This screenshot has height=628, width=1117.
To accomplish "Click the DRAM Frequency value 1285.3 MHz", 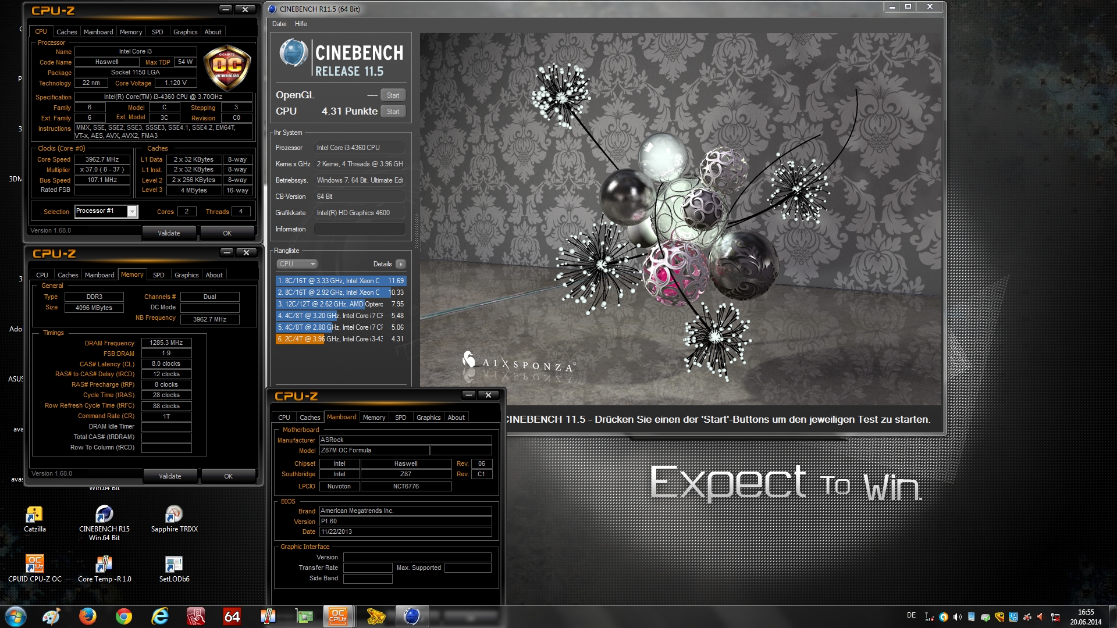I will coord(166,343).
